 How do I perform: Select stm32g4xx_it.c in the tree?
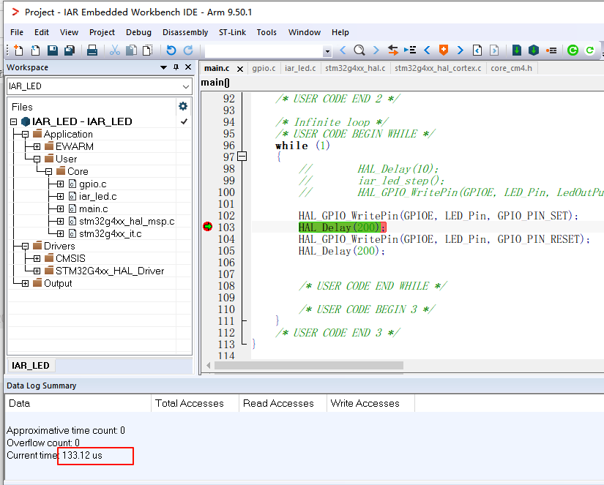[110, 233]
